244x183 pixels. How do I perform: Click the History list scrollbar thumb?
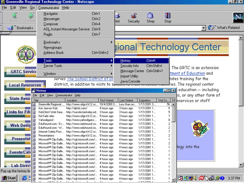pos(174,114)
